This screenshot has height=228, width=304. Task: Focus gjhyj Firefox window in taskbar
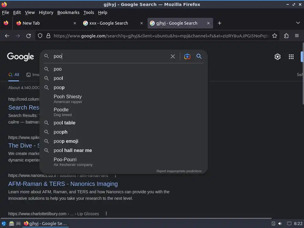(x=45, y=224)
